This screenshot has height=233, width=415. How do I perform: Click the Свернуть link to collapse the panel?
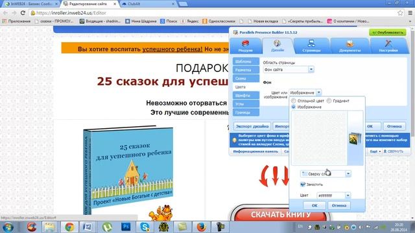394,151
